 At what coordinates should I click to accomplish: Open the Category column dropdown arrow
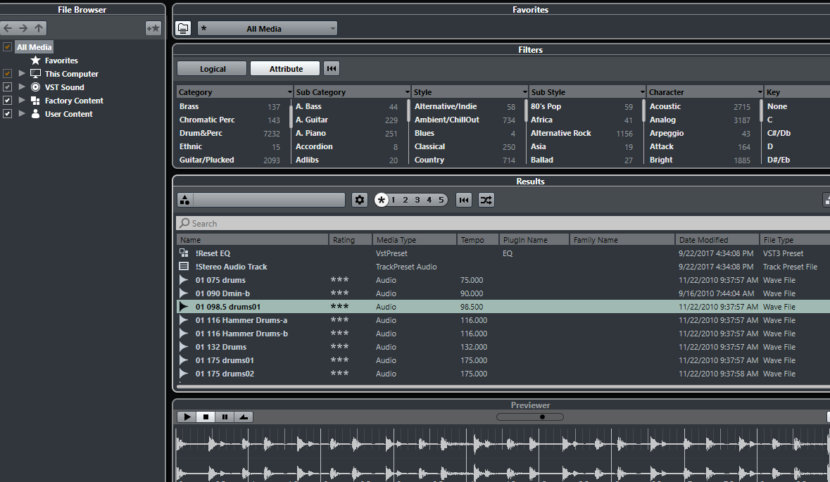pos(289,92)
